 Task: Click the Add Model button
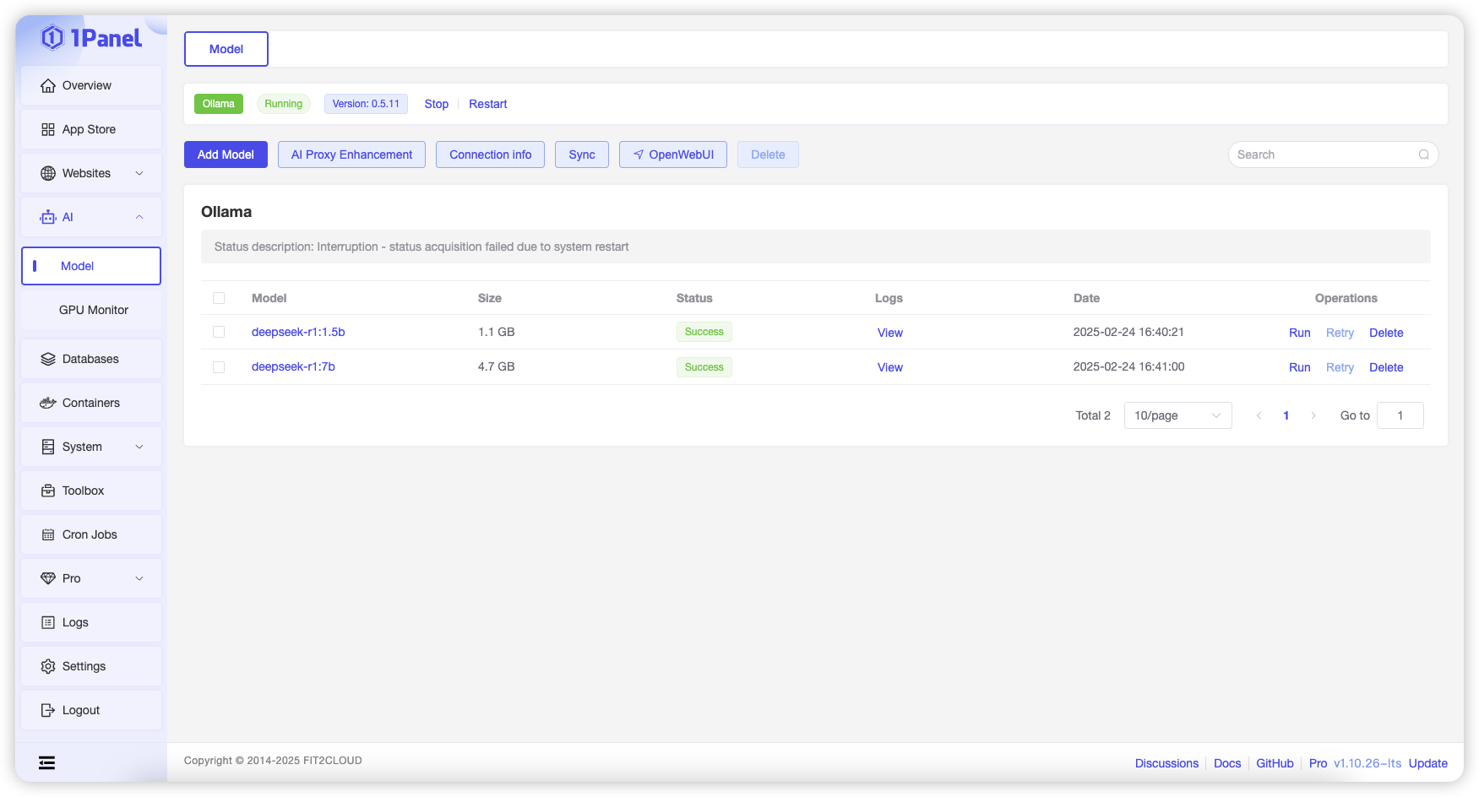[x=226, y=155]
